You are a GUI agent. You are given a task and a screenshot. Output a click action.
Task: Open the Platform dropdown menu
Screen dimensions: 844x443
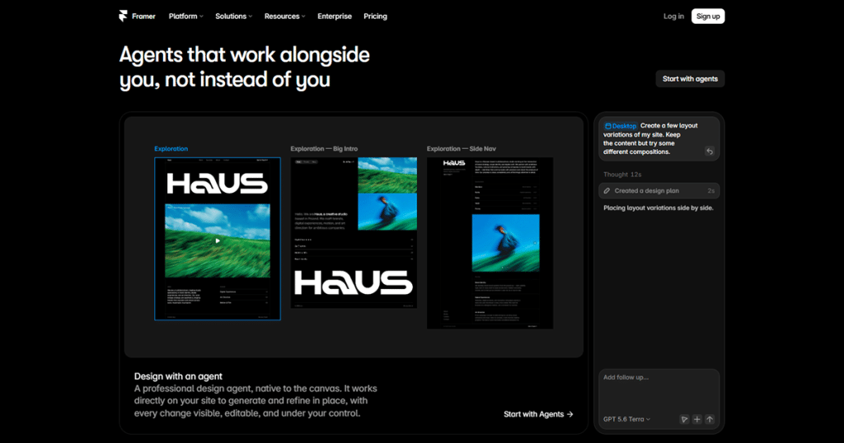pos(185,16)
